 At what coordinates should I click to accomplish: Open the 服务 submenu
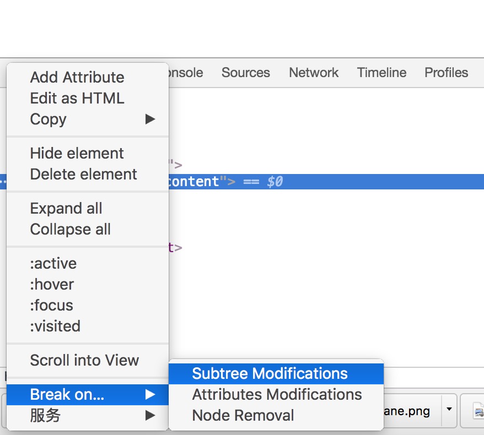(88, 415)
